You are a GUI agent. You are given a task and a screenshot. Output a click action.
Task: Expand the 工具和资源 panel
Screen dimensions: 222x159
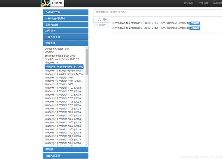click(66, 25)
